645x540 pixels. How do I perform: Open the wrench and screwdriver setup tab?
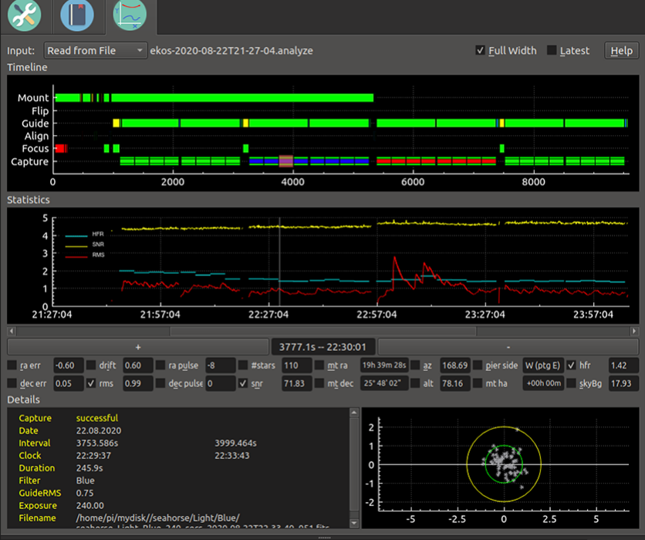pyautogui.click(x=24, y=15)
